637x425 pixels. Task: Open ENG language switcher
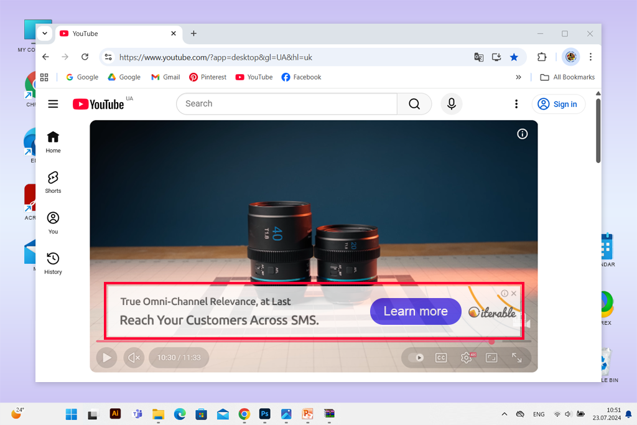(539, 414)
